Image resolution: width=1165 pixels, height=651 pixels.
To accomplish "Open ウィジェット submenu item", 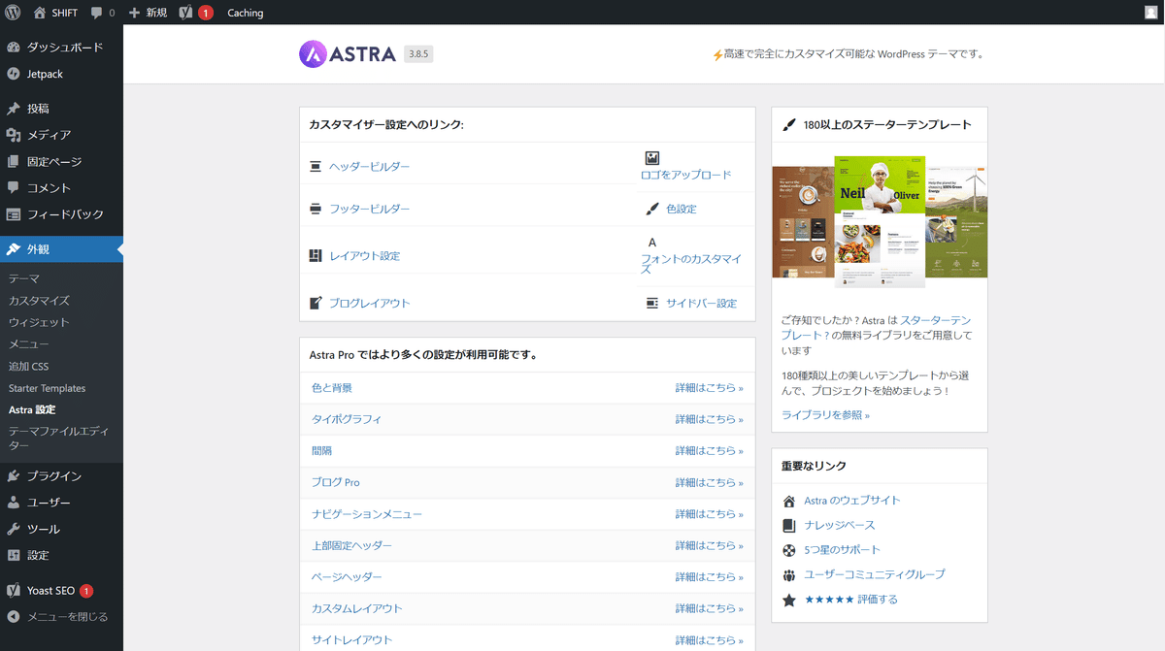I will coord(39,322).
